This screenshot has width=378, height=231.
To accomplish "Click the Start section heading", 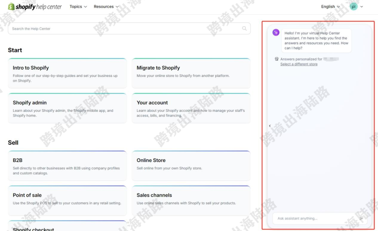I will click(15, 50).
